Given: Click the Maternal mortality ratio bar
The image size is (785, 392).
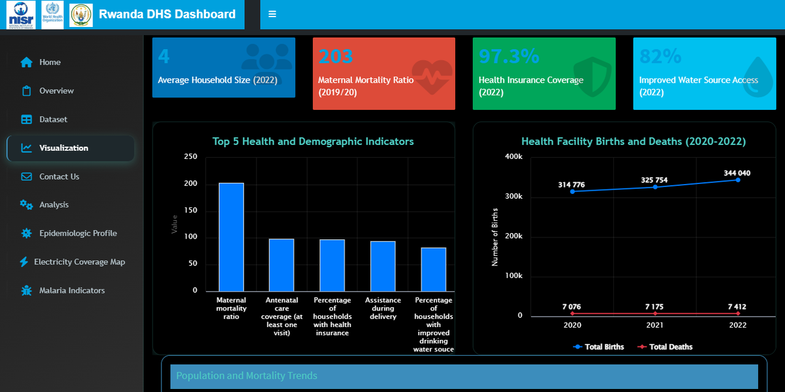Looking at the screenshot, I should (231, 237).
